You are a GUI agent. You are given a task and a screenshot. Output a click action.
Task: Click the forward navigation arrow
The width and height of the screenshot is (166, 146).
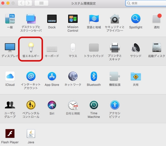[28, 3]
